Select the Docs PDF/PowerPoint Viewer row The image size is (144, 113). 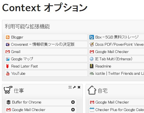116,44
